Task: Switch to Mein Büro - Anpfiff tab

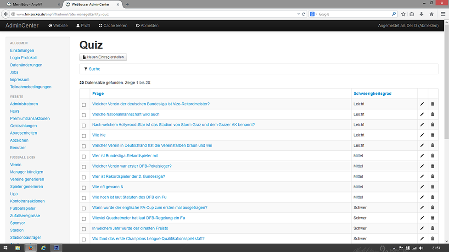Action: pyautogui.click(x=29, y=4)
